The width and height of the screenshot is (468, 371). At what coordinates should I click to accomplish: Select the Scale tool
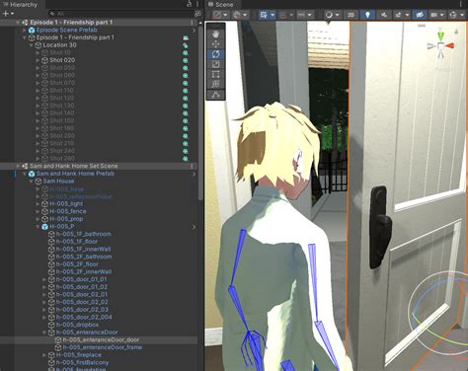tap(215, 64)
